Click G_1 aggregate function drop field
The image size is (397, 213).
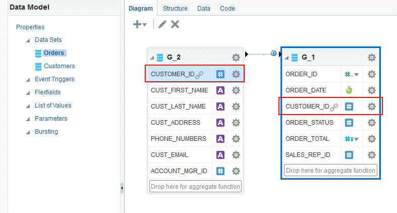click(x=330, y=171)
